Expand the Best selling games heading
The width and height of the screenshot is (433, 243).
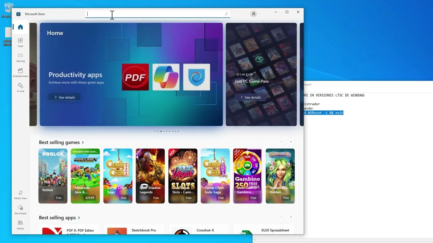click(61, 142)
